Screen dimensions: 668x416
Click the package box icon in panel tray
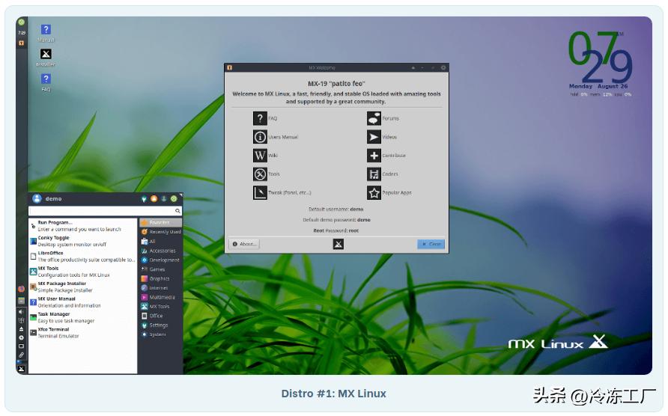[x=21, y=321]
